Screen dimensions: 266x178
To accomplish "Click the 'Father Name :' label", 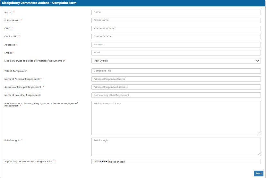I will (x=13, y=20).
